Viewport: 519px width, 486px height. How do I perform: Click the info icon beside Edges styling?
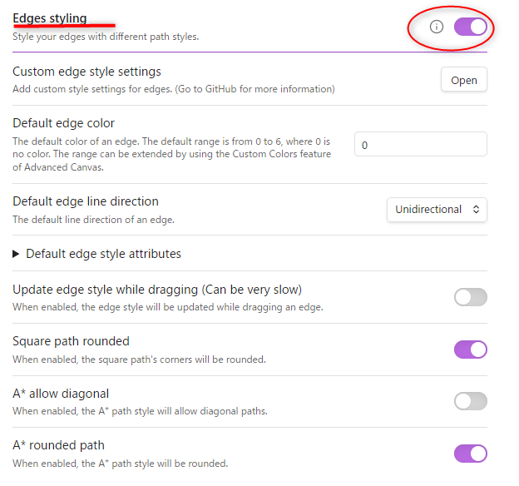[437, 27]
